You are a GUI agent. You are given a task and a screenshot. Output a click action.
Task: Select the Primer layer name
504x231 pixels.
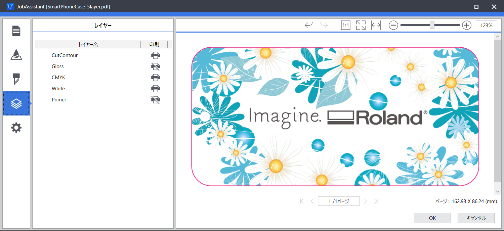point(59,100)
